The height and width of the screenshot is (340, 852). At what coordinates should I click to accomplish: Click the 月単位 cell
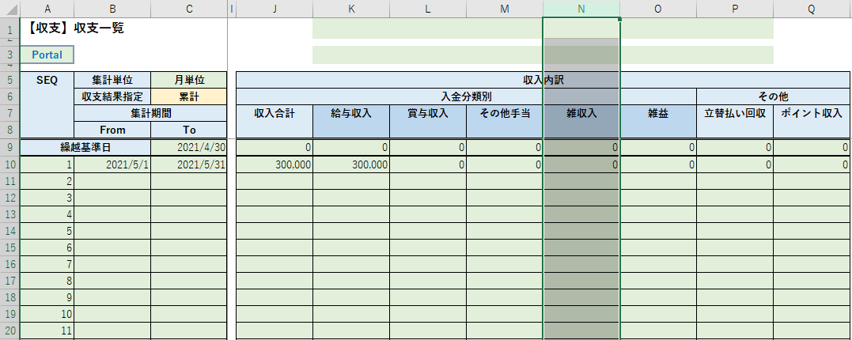189,80
